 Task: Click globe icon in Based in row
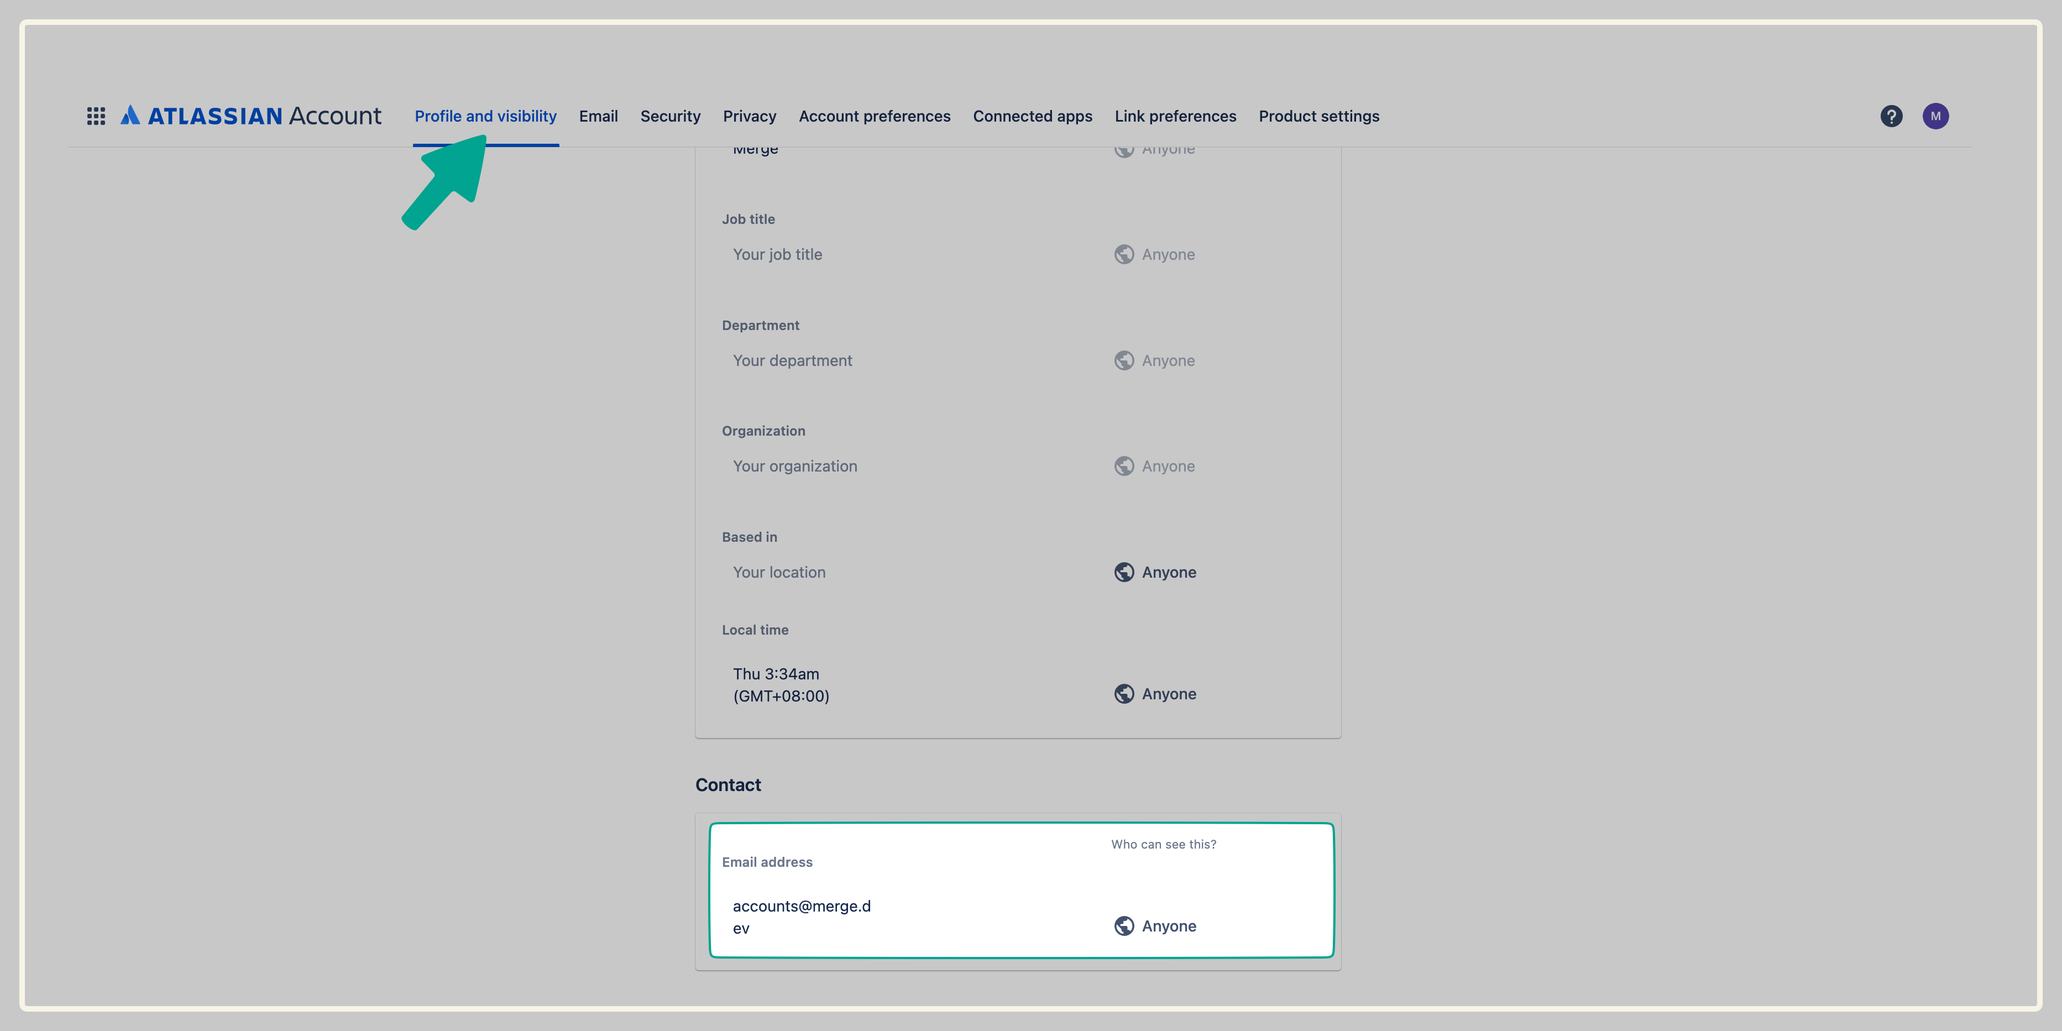pyautogui.click(x=1124, y=572)
